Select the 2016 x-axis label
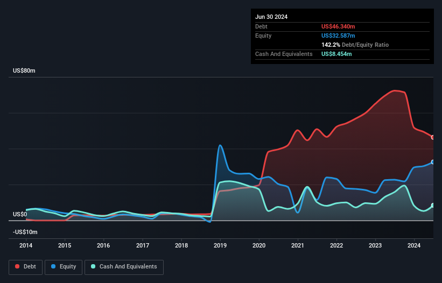Image resolution: width=442 pixels, height=283 pixels. pos(103,245)
